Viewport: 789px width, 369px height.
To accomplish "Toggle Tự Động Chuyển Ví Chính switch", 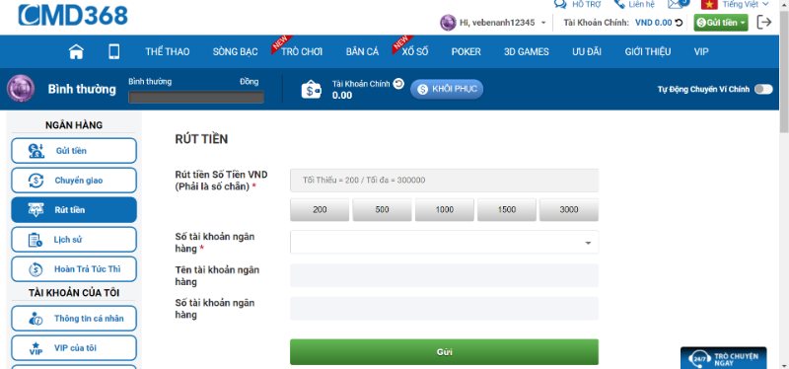I will (763, 89).
